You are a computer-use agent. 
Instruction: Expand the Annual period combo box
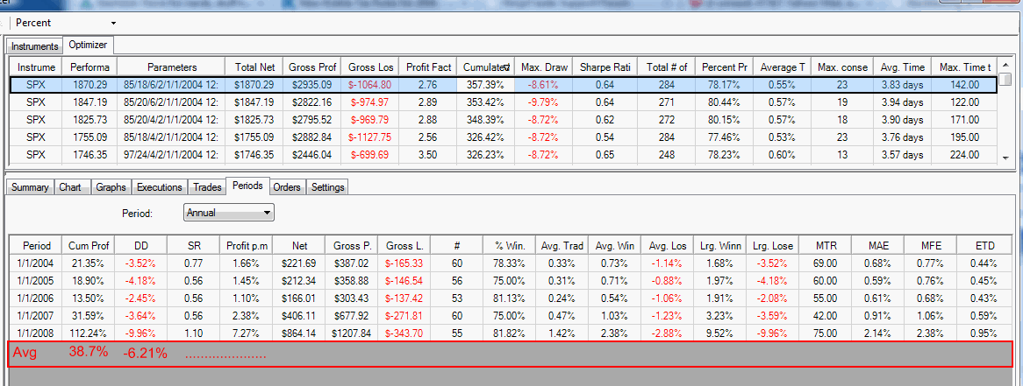tap(228, 213)
